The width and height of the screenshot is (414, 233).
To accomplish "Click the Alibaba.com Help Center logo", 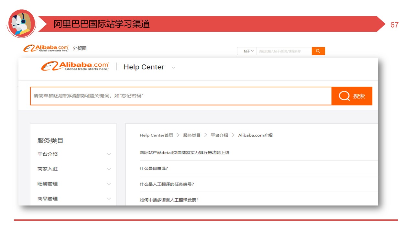I will (75, 66).
